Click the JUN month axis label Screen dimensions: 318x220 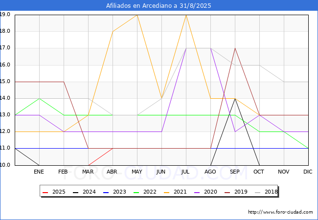pos(161,172)
